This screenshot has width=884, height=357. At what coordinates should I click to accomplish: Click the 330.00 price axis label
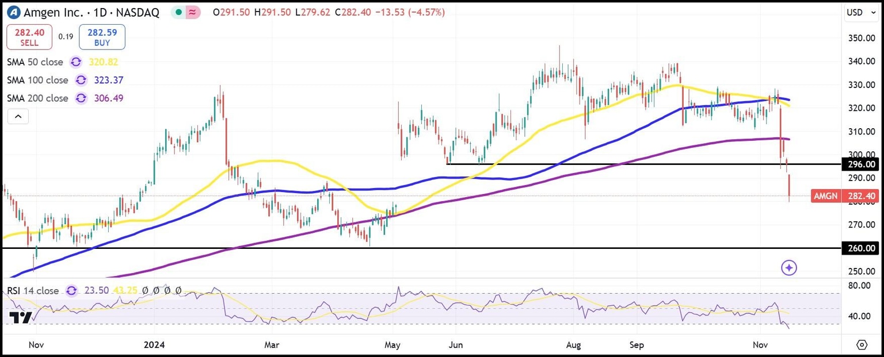860,85
